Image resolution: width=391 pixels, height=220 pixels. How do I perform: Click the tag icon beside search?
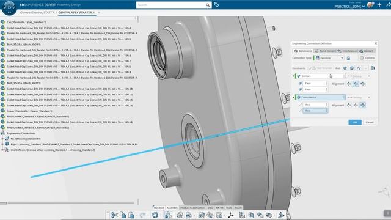click(216, 5)
